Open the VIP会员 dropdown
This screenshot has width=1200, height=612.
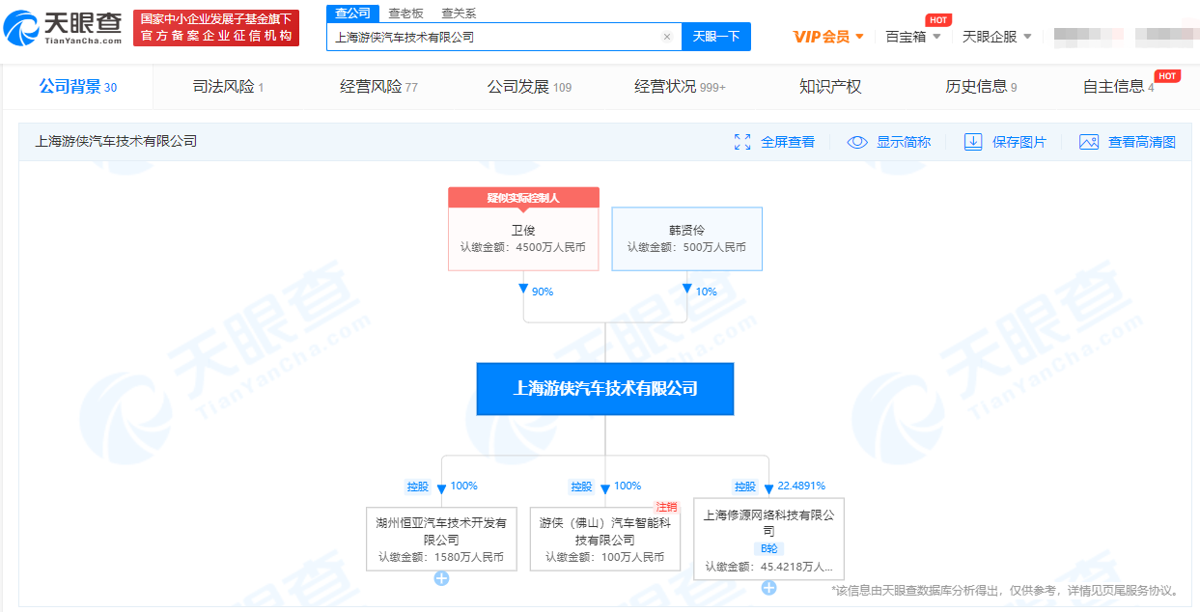pyautogui.click(x=828, y=37)
